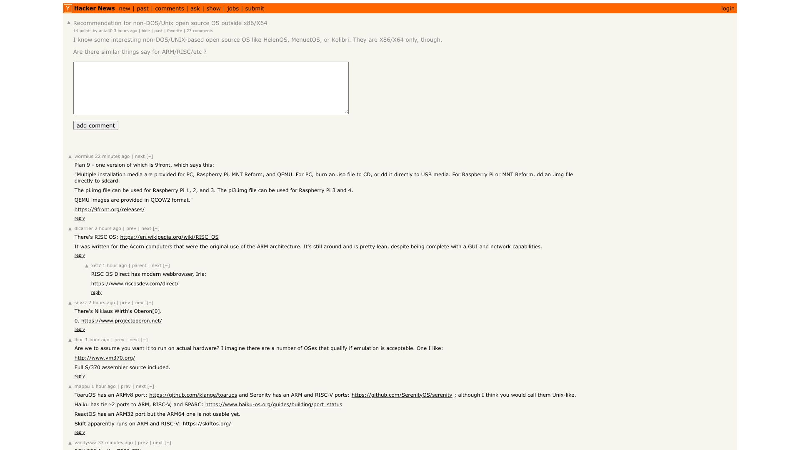This screenshot has width=800, height=450.
Task: Focus the comment text area
Action: [x=211, y=88]
